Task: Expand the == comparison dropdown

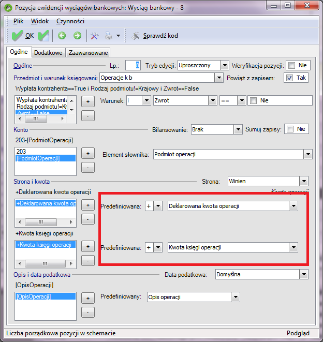Action: [x=242, y=100]
